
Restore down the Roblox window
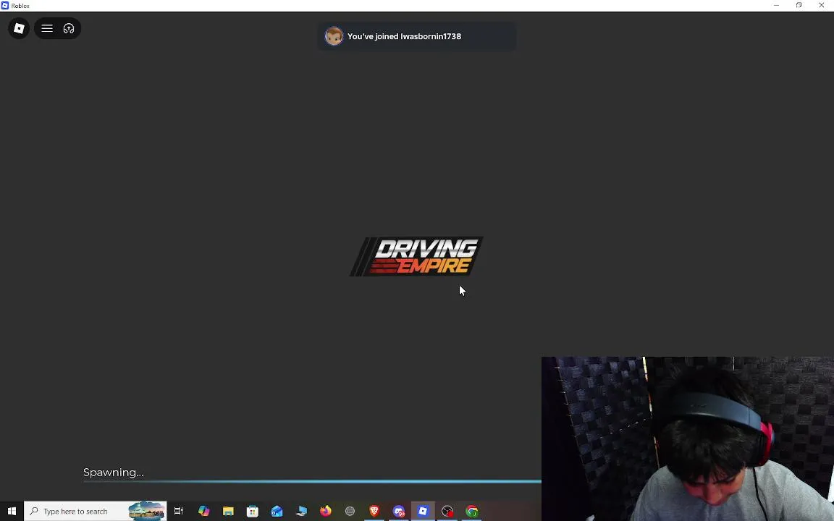799,5
